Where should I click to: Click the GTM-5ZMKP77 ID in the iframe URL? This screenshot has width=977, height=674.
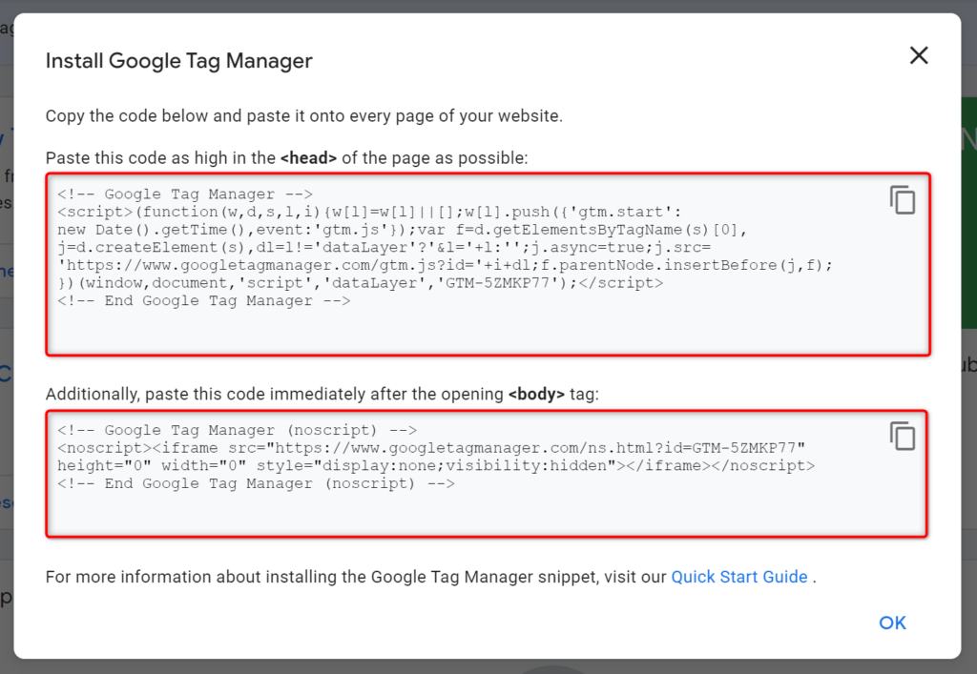[x=743, y=448]
